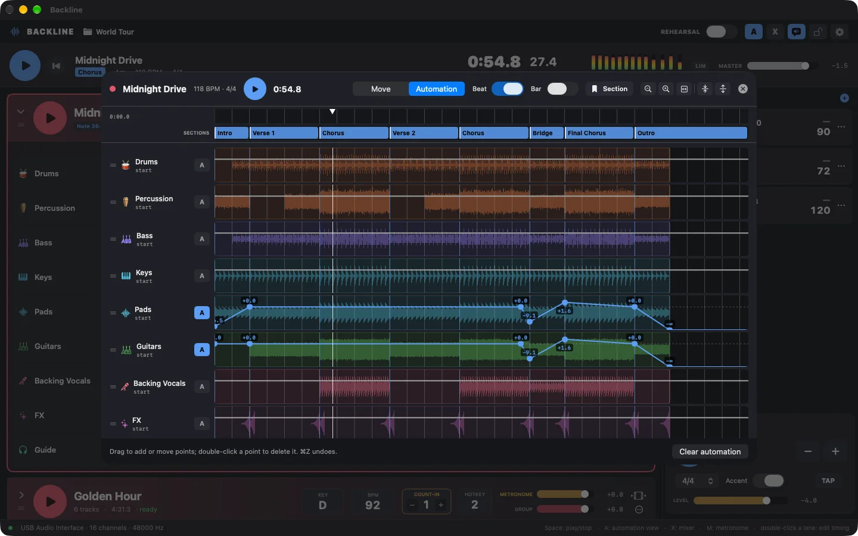Click the Clear automation button
The width and height of the screenshot is (858, 536).
coord(710,451)
